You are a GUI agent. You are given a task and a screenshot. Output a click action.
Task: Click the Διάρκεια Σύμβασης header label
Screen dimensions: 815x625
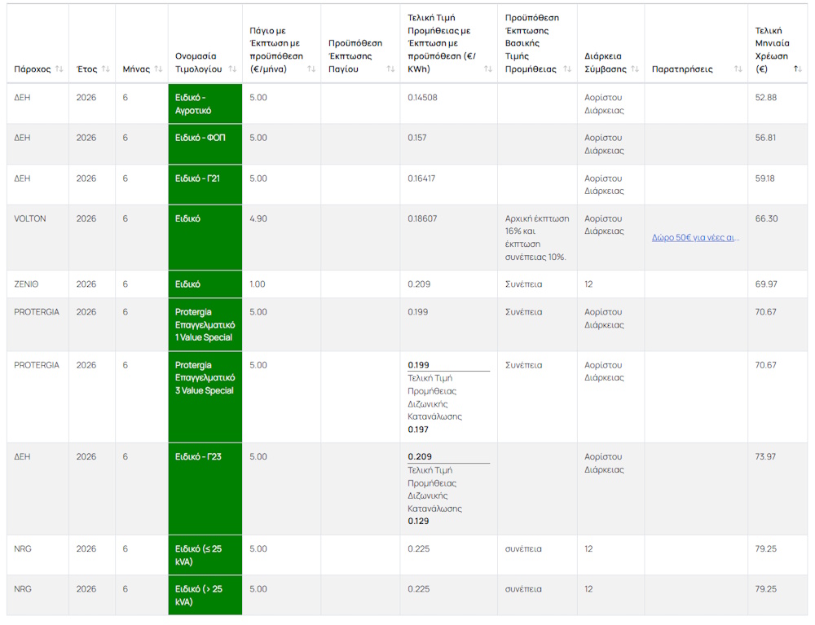coord(606,63)
